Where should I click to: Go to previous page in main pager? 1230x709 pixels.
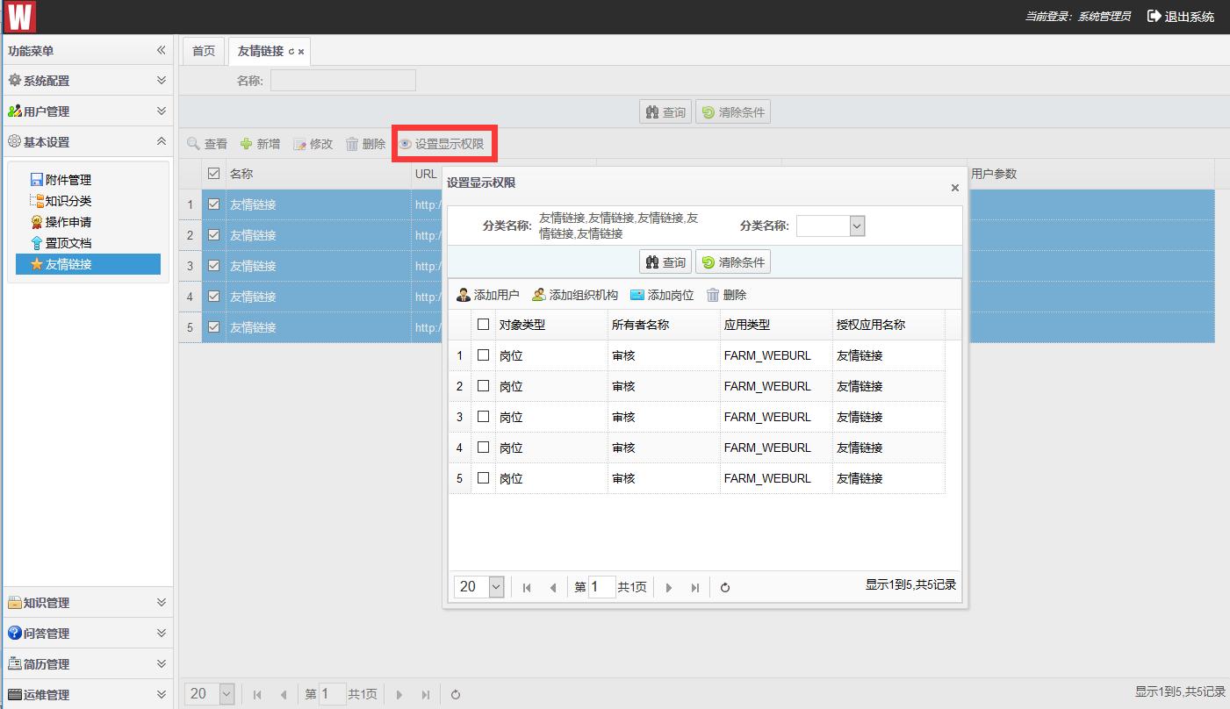click(283, 695)
